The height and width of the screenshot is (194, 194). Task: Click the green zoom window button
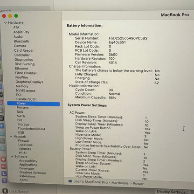(x=16, y=16)
